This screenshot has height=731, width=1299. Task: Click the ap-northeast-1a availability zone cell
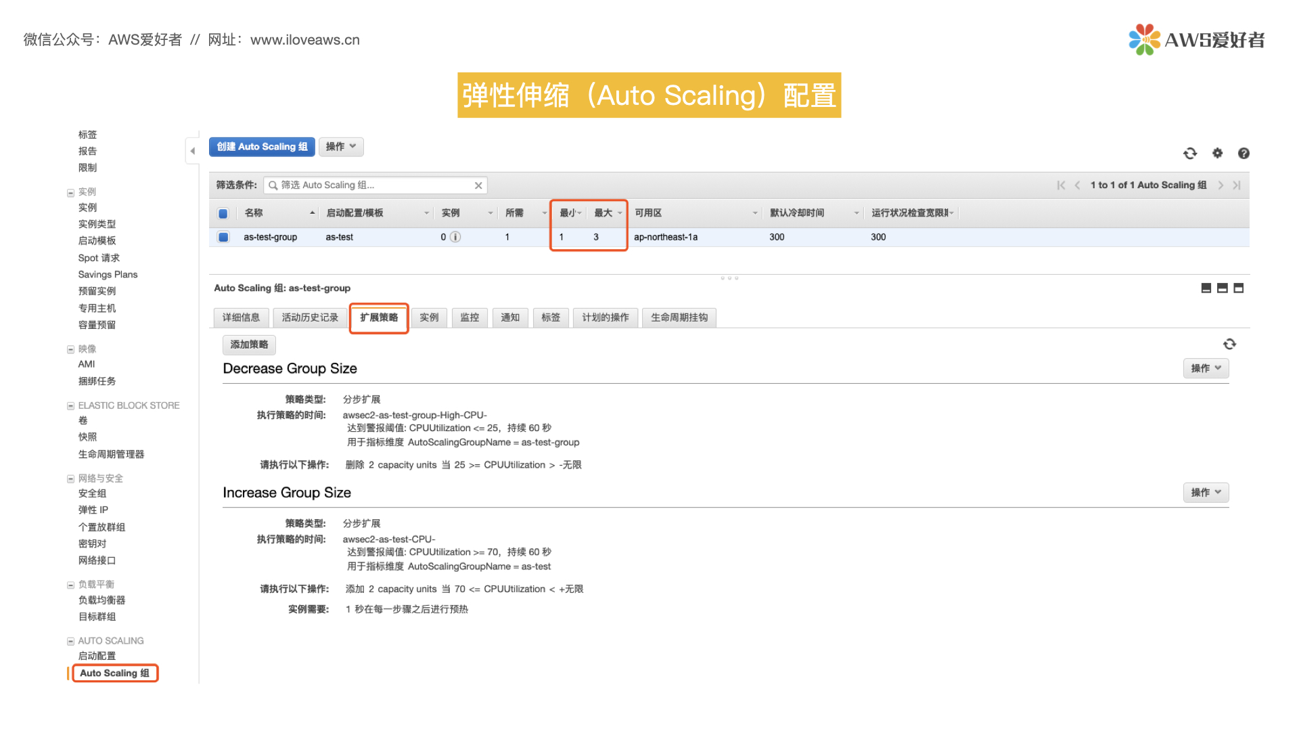click(666, 237)
